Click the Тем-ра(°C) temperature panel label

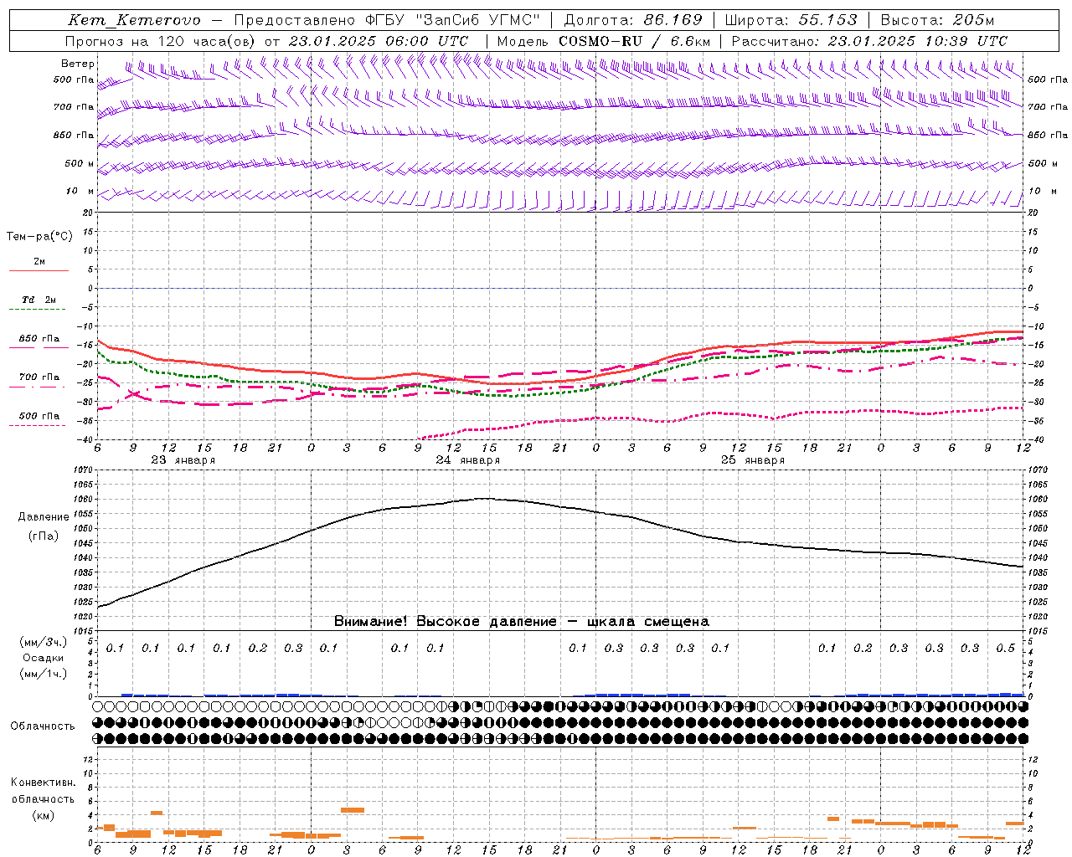(x=39, y=237)
